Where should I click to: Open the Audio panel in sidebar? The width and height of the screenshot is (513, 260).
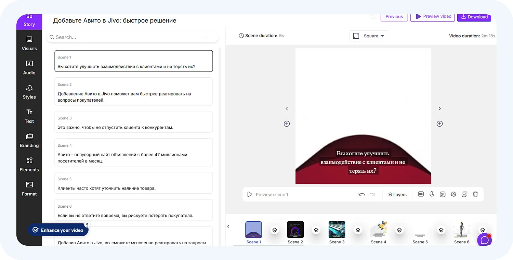coord(29,68)
